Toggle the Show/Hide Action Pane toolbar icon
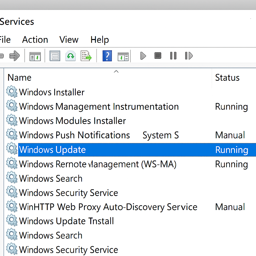The image size is (256, 256). (123, 56)
